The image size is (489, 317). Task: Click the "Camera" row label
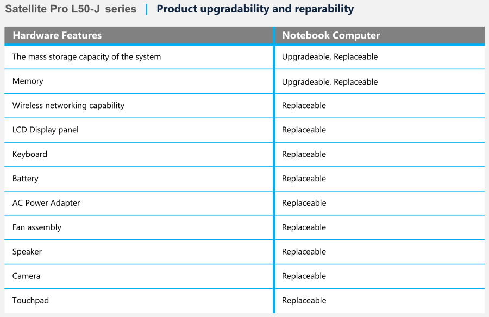point(27,277)
